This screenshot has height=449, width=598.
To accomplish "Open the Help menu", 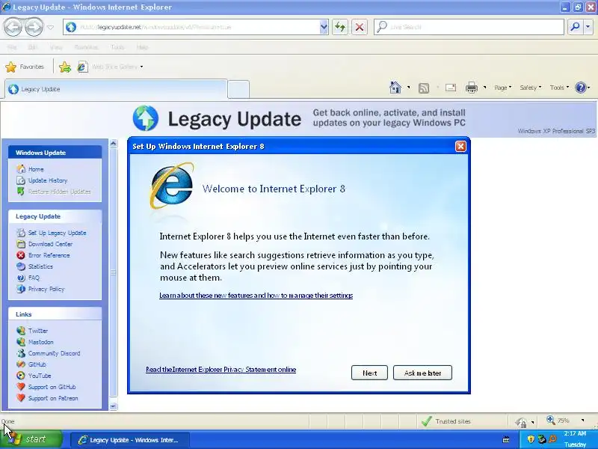I will (142, 47).
